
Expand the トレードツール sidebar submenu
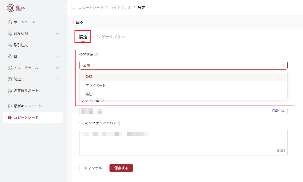pos(57,68)
